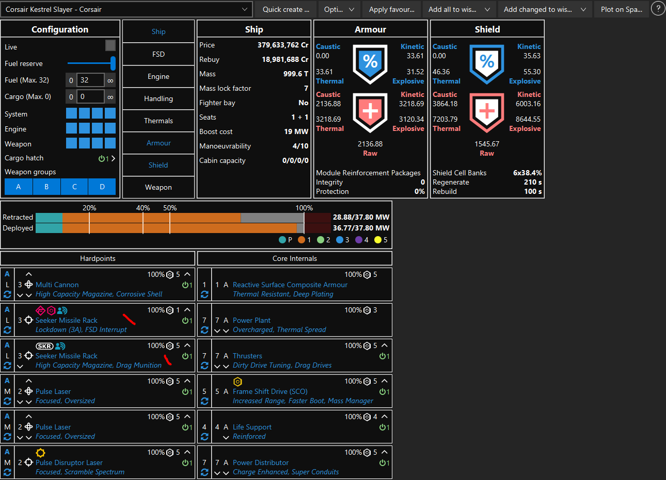
Task: Click the blue armour resistance percent shield icon
Action: 370,64
